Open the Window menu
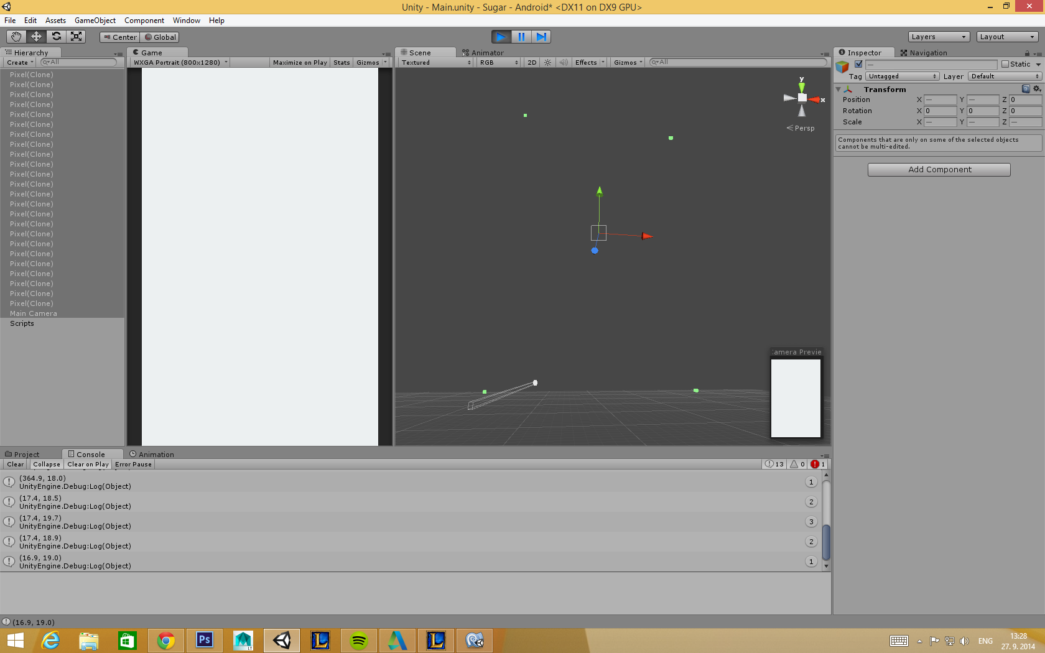The image size is (1045, 653). pos(187,21)
